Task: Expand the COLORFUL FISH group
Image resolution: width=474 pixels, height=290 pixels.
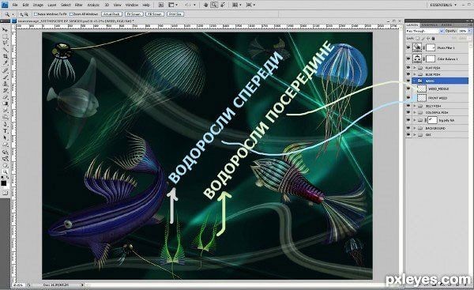Action: 415,112
